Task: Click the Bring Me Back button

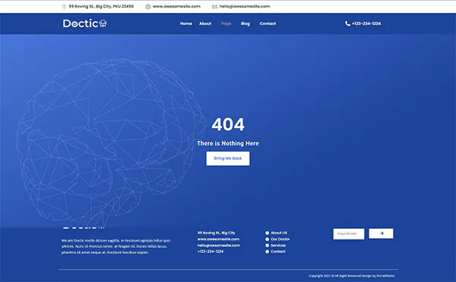Action: click(228, 158)
